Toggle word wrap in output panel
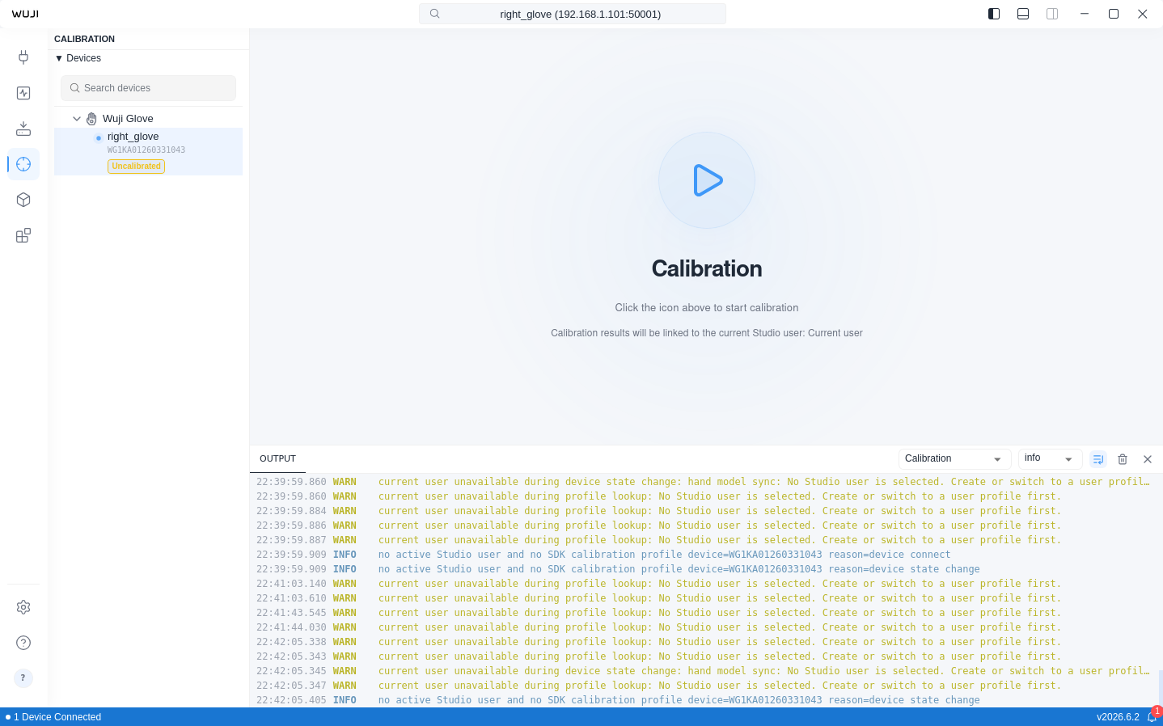The height and width of the screenshot is (726, 1163). pyautogui.click(x=1098, y=459)
